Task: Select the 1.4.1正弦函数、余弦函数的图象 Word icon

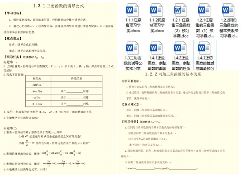Action: pos(157,48)
